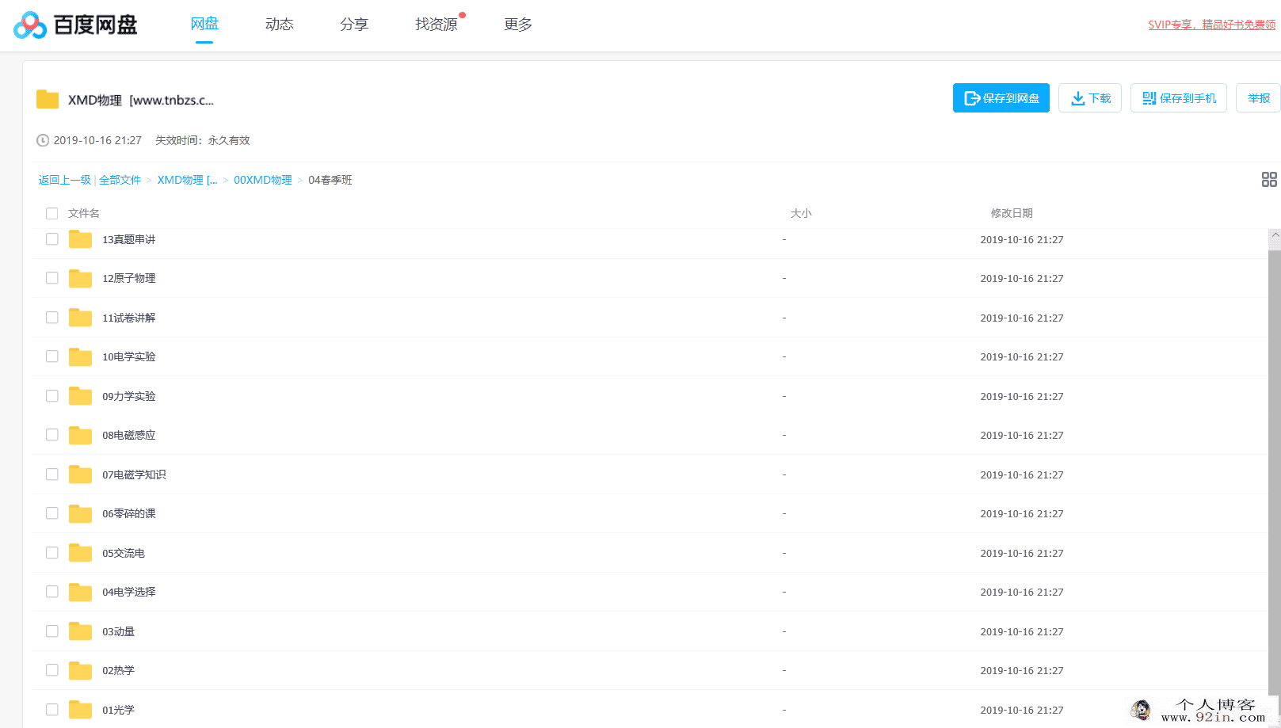Go back via 返回上一级 link
The height and width of the screenshot is (728, 1281).
[65, 180]
